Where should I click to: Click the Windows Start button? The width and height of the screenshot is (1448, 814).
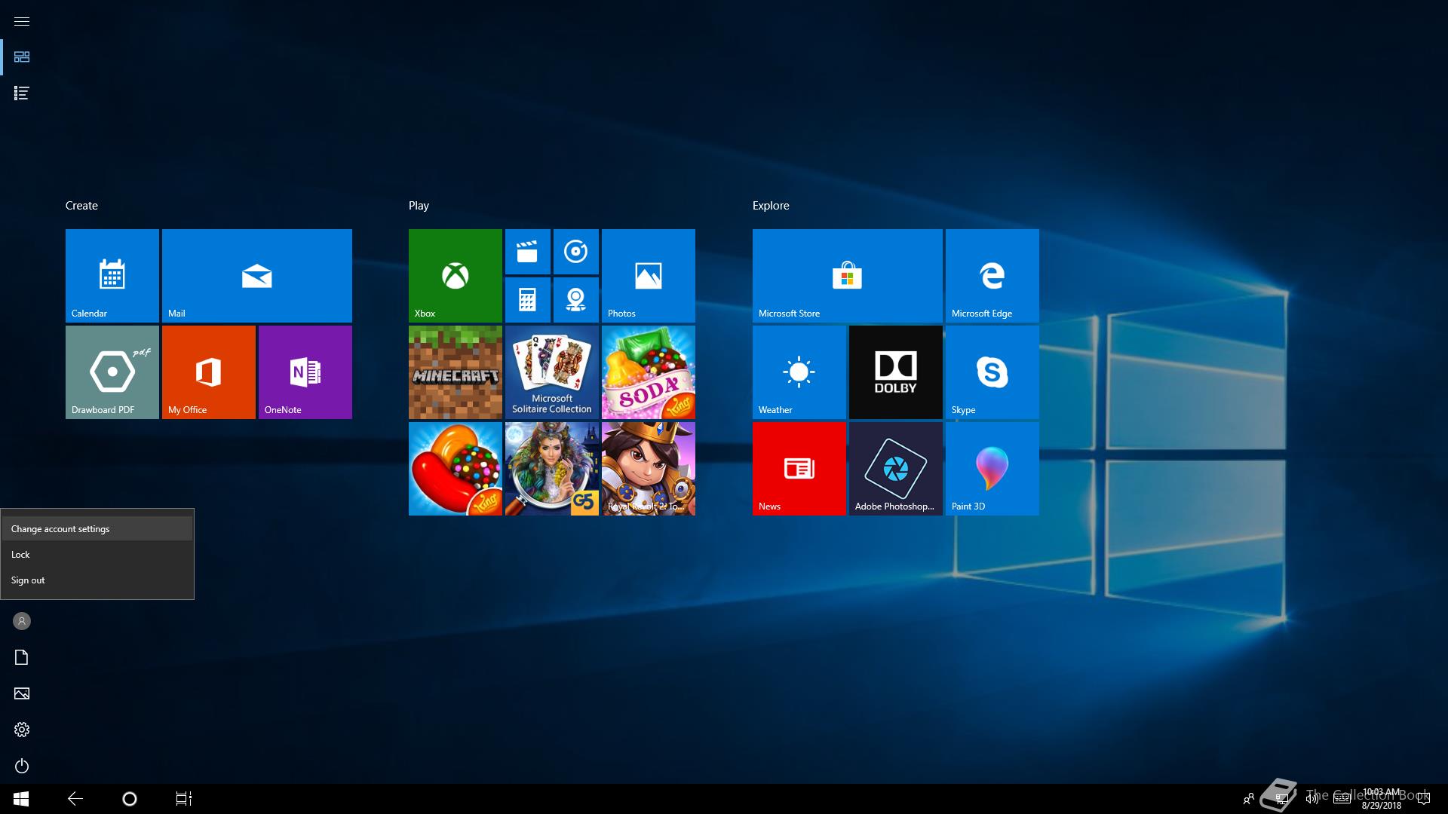(x=21, y=799)
